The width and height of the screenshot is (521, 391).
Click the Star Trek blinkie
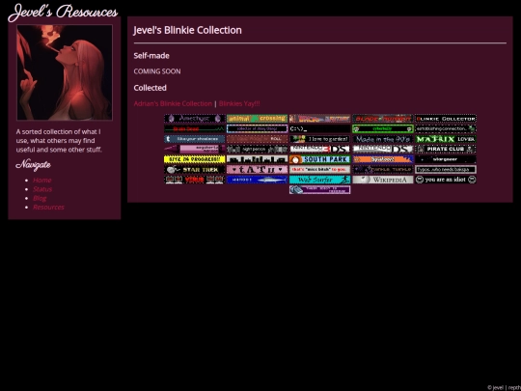[194, 170]
